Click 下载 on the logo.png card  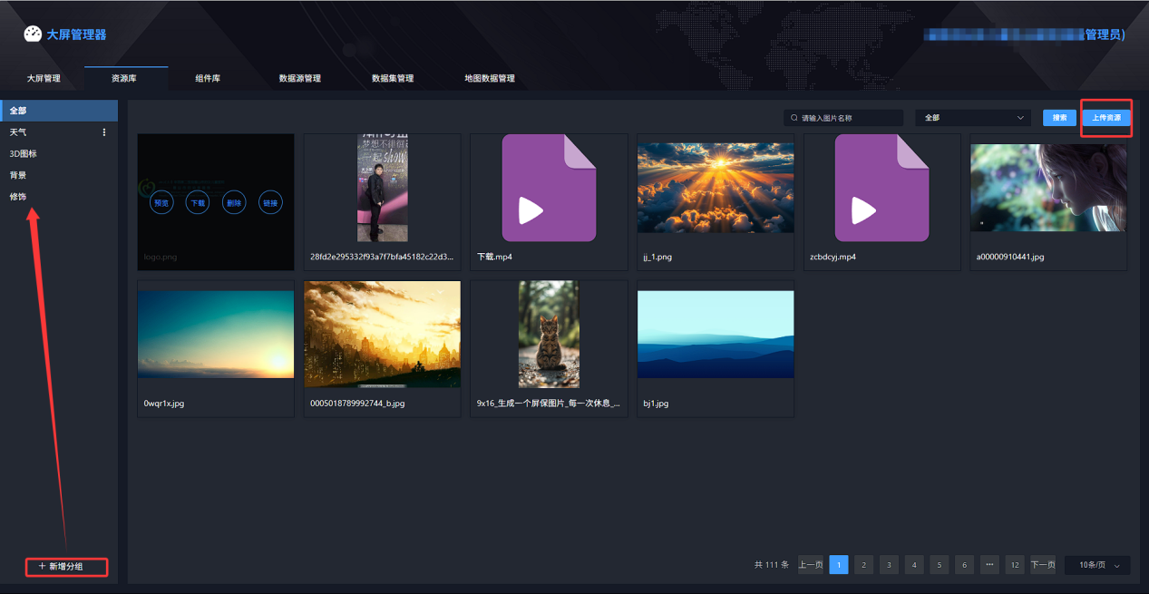click(197, 203)
